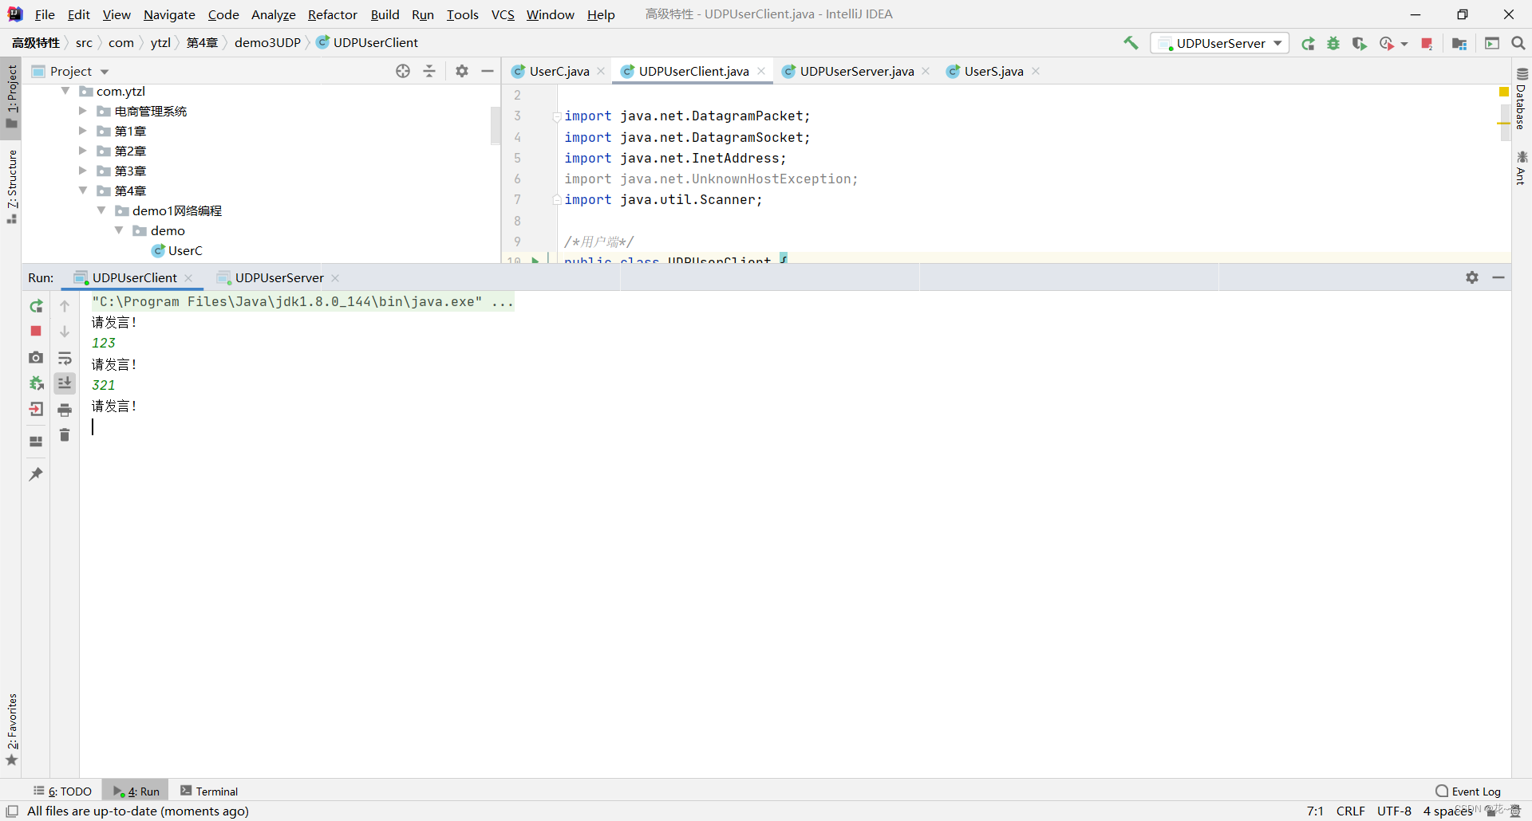Viewport: 1532px width, 821px height.
Task: Open the Terminal tool window
Action: tap(209, 791)
